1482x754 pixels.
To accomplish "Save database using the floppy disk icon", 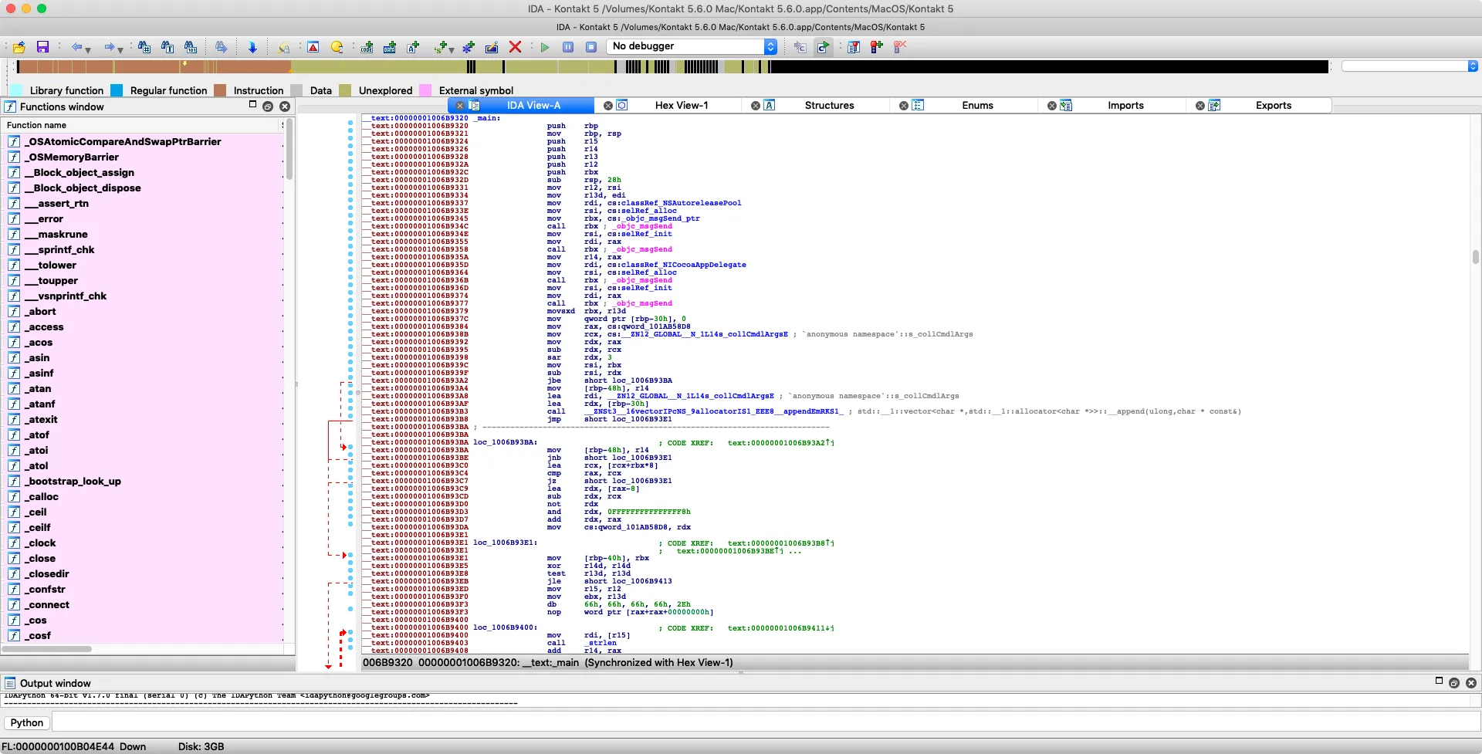I will tap(42, 47).
